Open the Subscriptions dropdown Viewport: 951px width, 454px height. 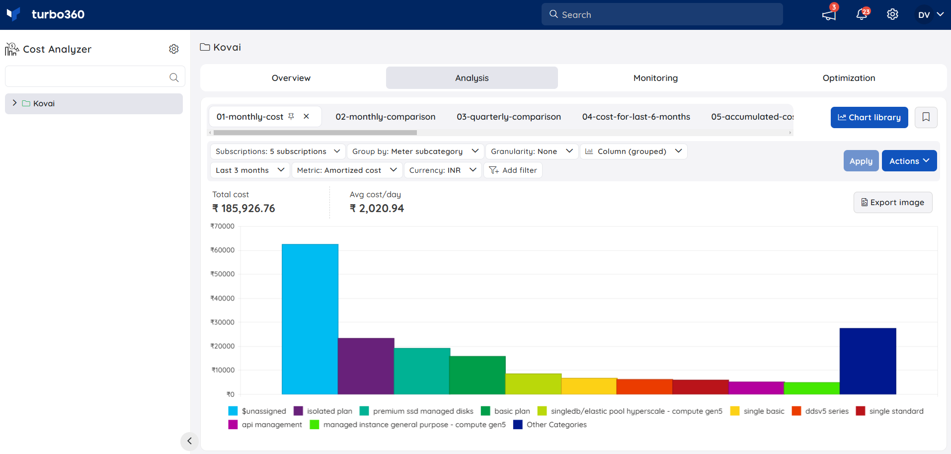[278, 151]
